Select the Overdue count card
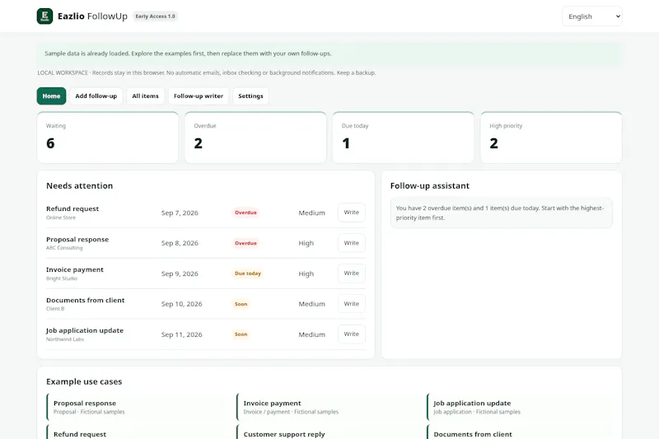This screenshot has height=439, width=659. coord(255,138)
